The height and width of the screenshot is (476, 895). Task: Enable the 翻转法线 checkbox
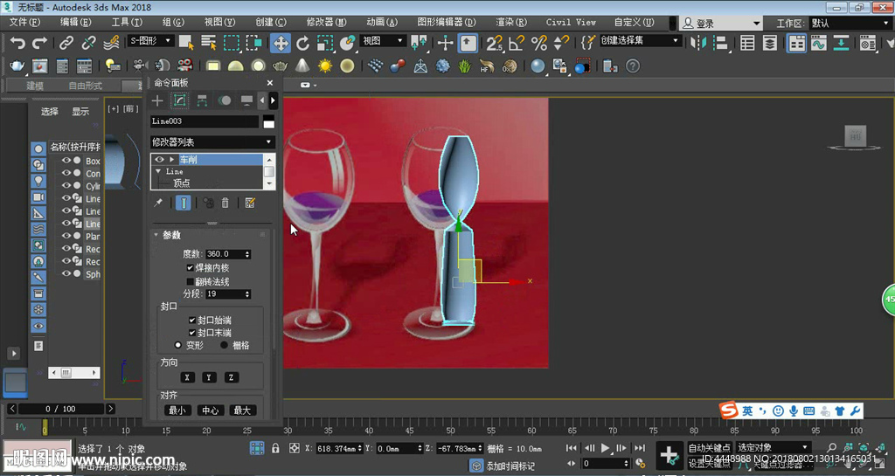pos(191,282)
